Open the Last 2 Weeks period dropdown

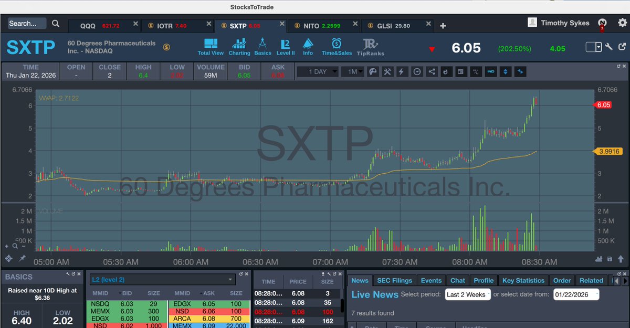click(468, 294)
